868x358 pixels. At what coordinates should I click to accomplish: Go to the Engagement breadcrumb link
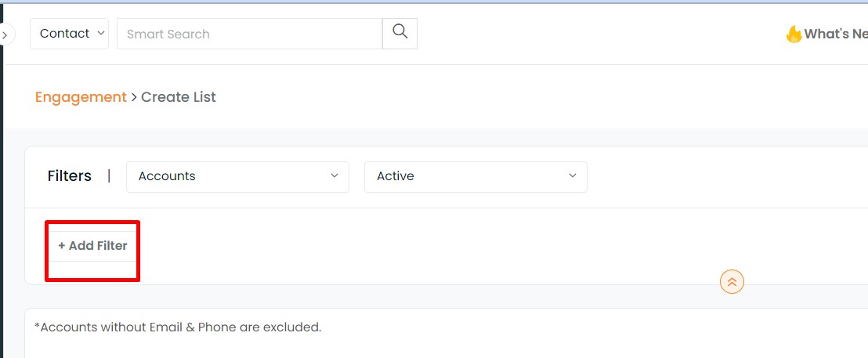(x=81, y=97)
